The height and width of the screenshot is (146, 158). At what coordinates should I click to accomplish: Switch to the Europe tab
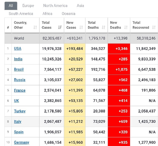click(x=28, y=6)
